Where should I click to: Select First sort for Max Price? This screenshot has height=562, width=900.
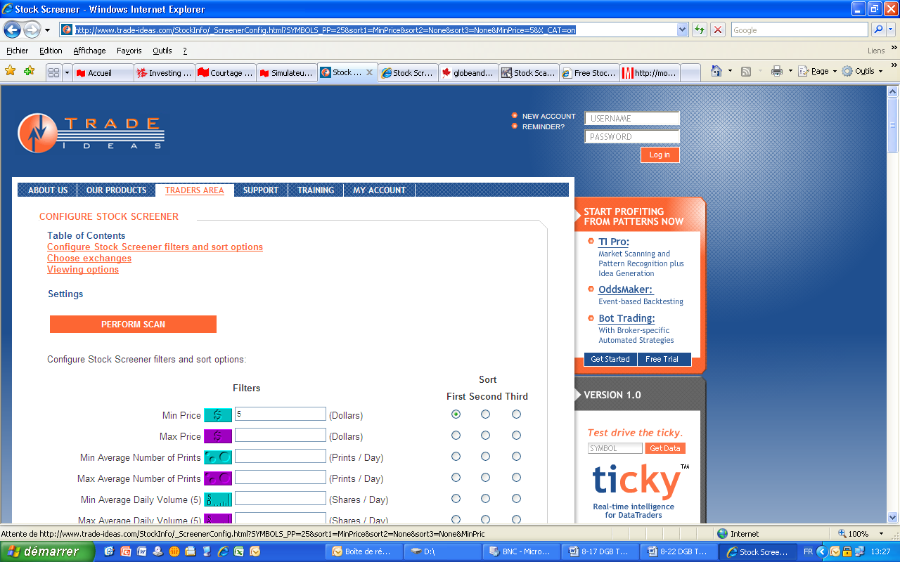click(x=456, y=436)
